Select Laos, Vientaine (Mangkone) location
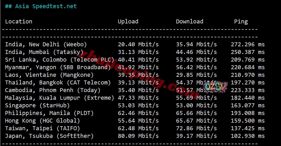This screenshot has width=281, height=146. 49,75
